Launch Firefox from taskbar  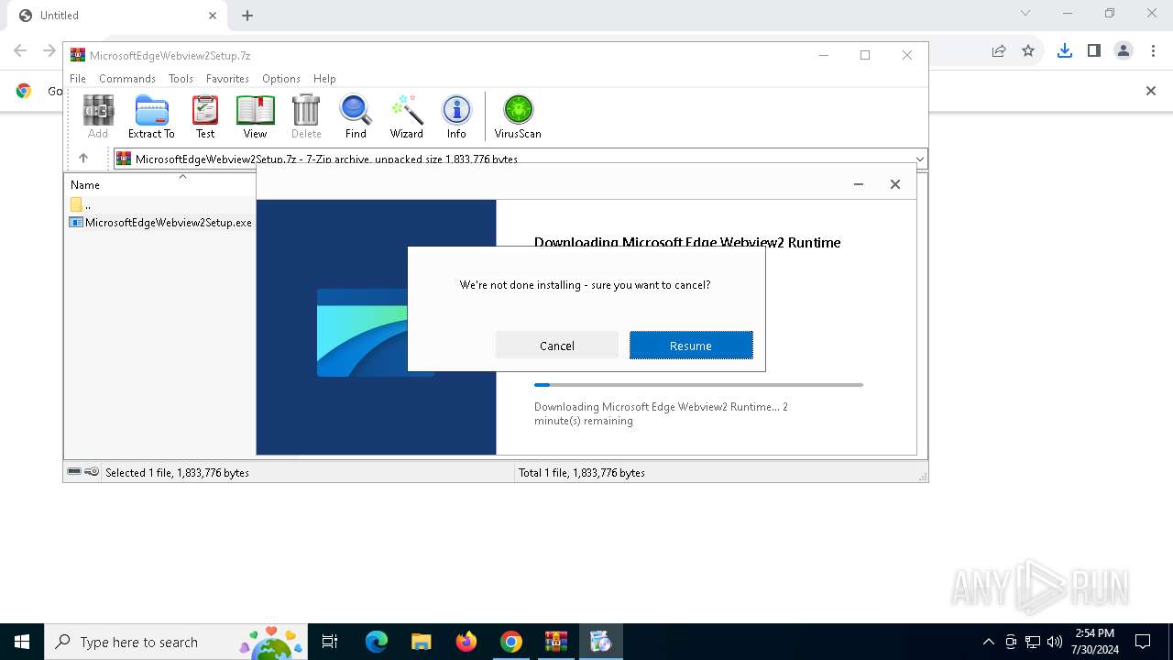466,642
